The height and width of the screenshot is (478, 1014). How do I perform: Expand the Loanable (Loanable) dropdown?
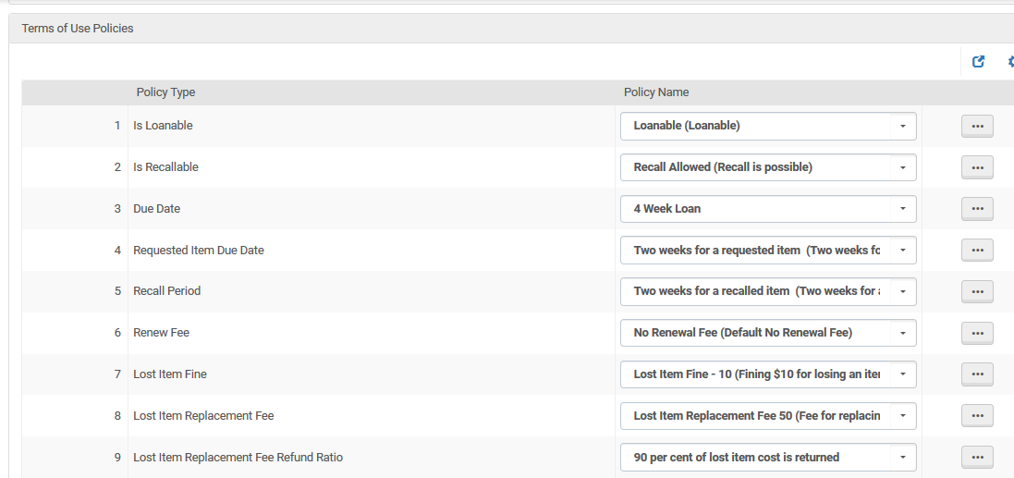coord(768,126)
